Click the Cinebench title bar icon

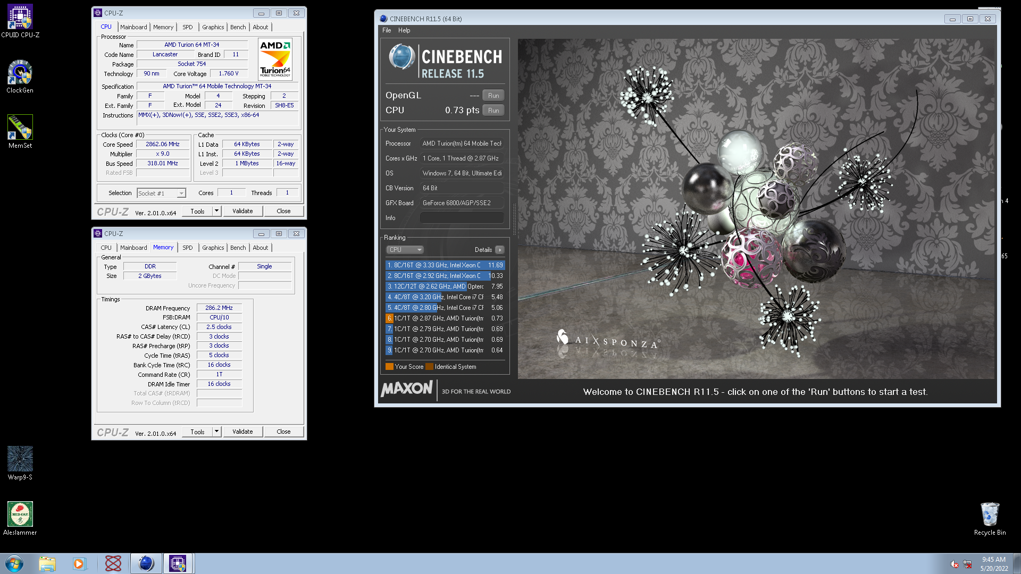tap(383, 19)
